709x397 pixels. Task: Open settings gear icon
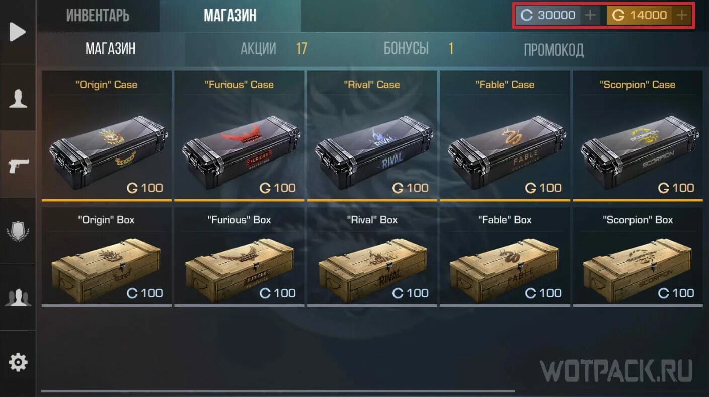(18, 362)
